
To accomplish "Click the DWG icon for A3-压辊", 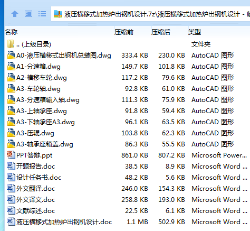I will click(11, 133).
